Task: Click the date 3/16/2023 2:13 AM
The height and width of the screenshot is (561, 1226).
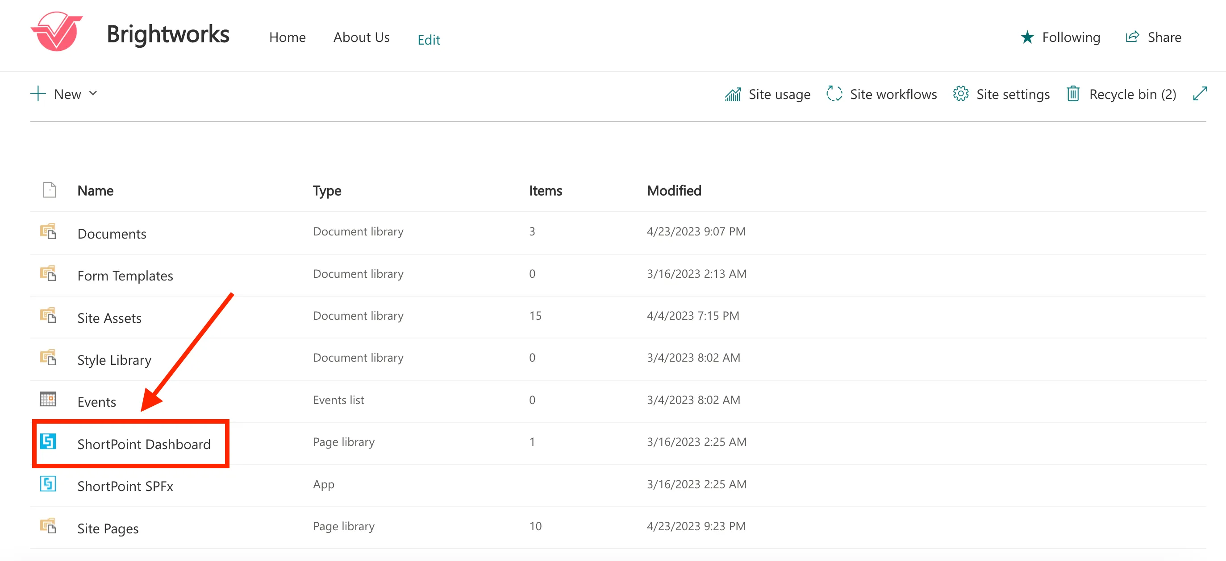Action: tap(696, 274)
